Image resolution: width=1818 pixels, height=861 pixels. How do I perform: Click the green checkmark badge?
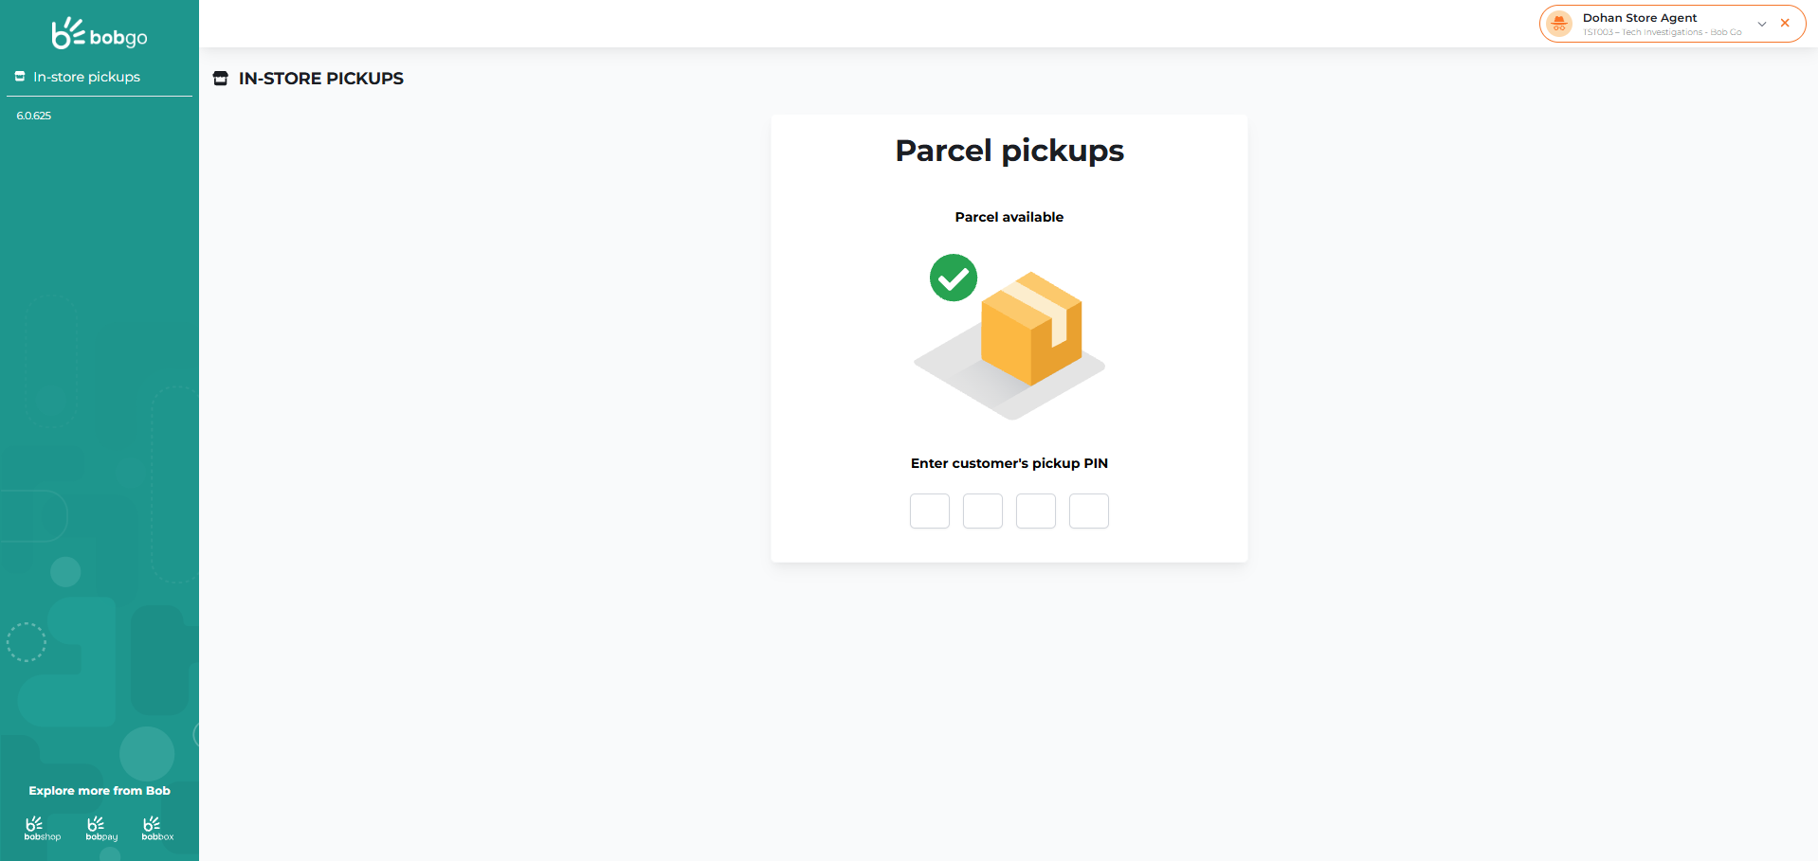(x=954, y=278)
